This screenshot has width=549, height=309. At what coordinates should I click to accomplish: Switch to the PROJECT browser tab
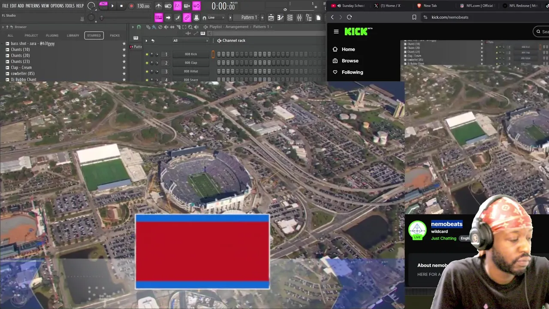click(31, 35)
